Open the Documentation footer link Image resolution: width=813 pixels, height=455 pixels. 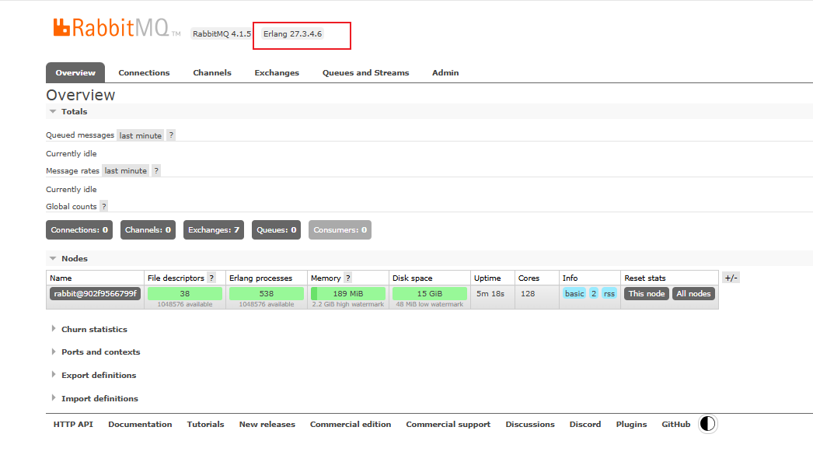coord(140,425)
